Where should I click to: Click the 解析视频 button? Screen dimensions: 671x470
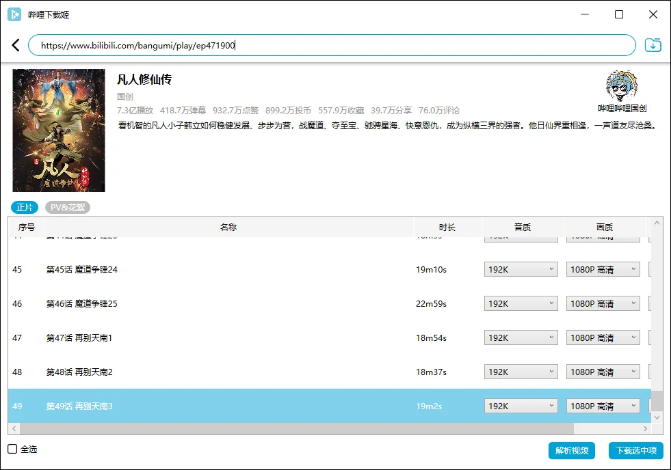tap(572, 451)
